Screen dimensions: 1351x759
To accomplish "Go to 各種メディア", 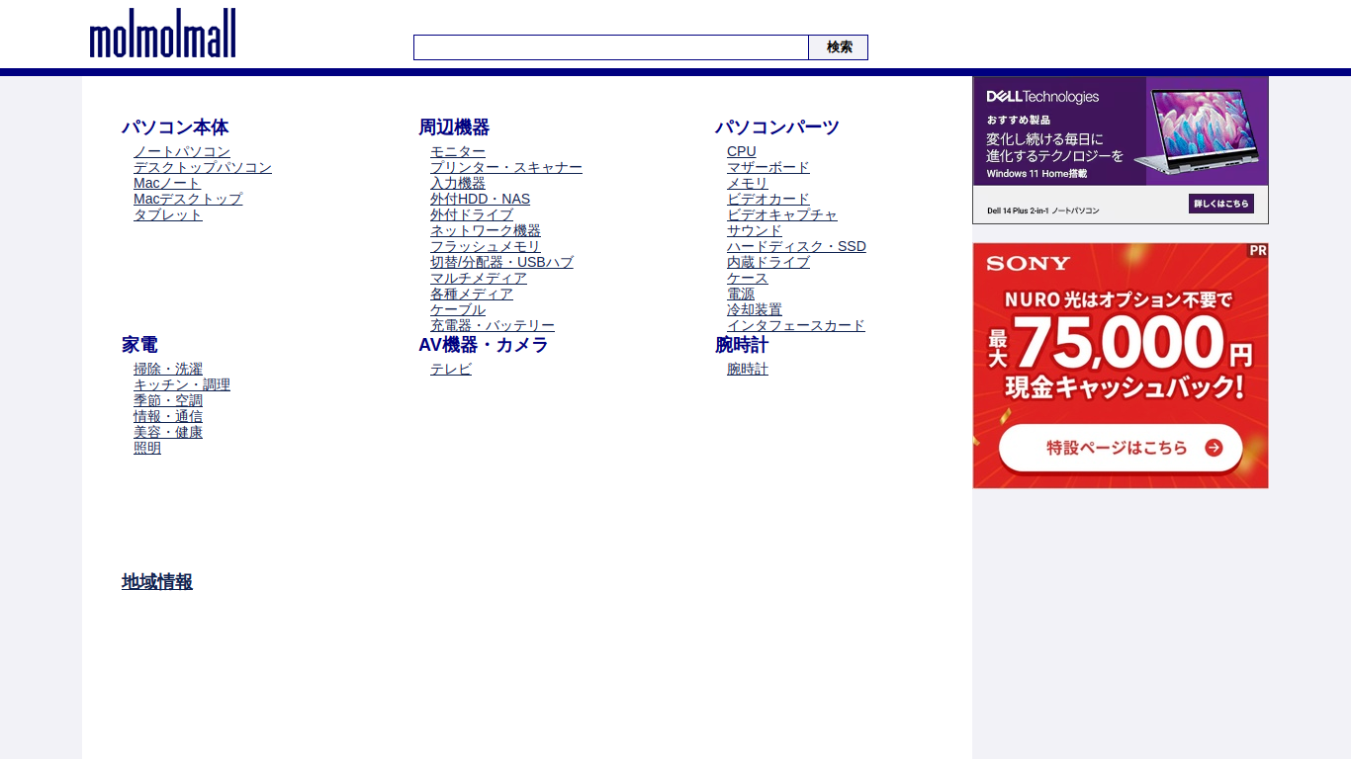I will coord(472,294).
